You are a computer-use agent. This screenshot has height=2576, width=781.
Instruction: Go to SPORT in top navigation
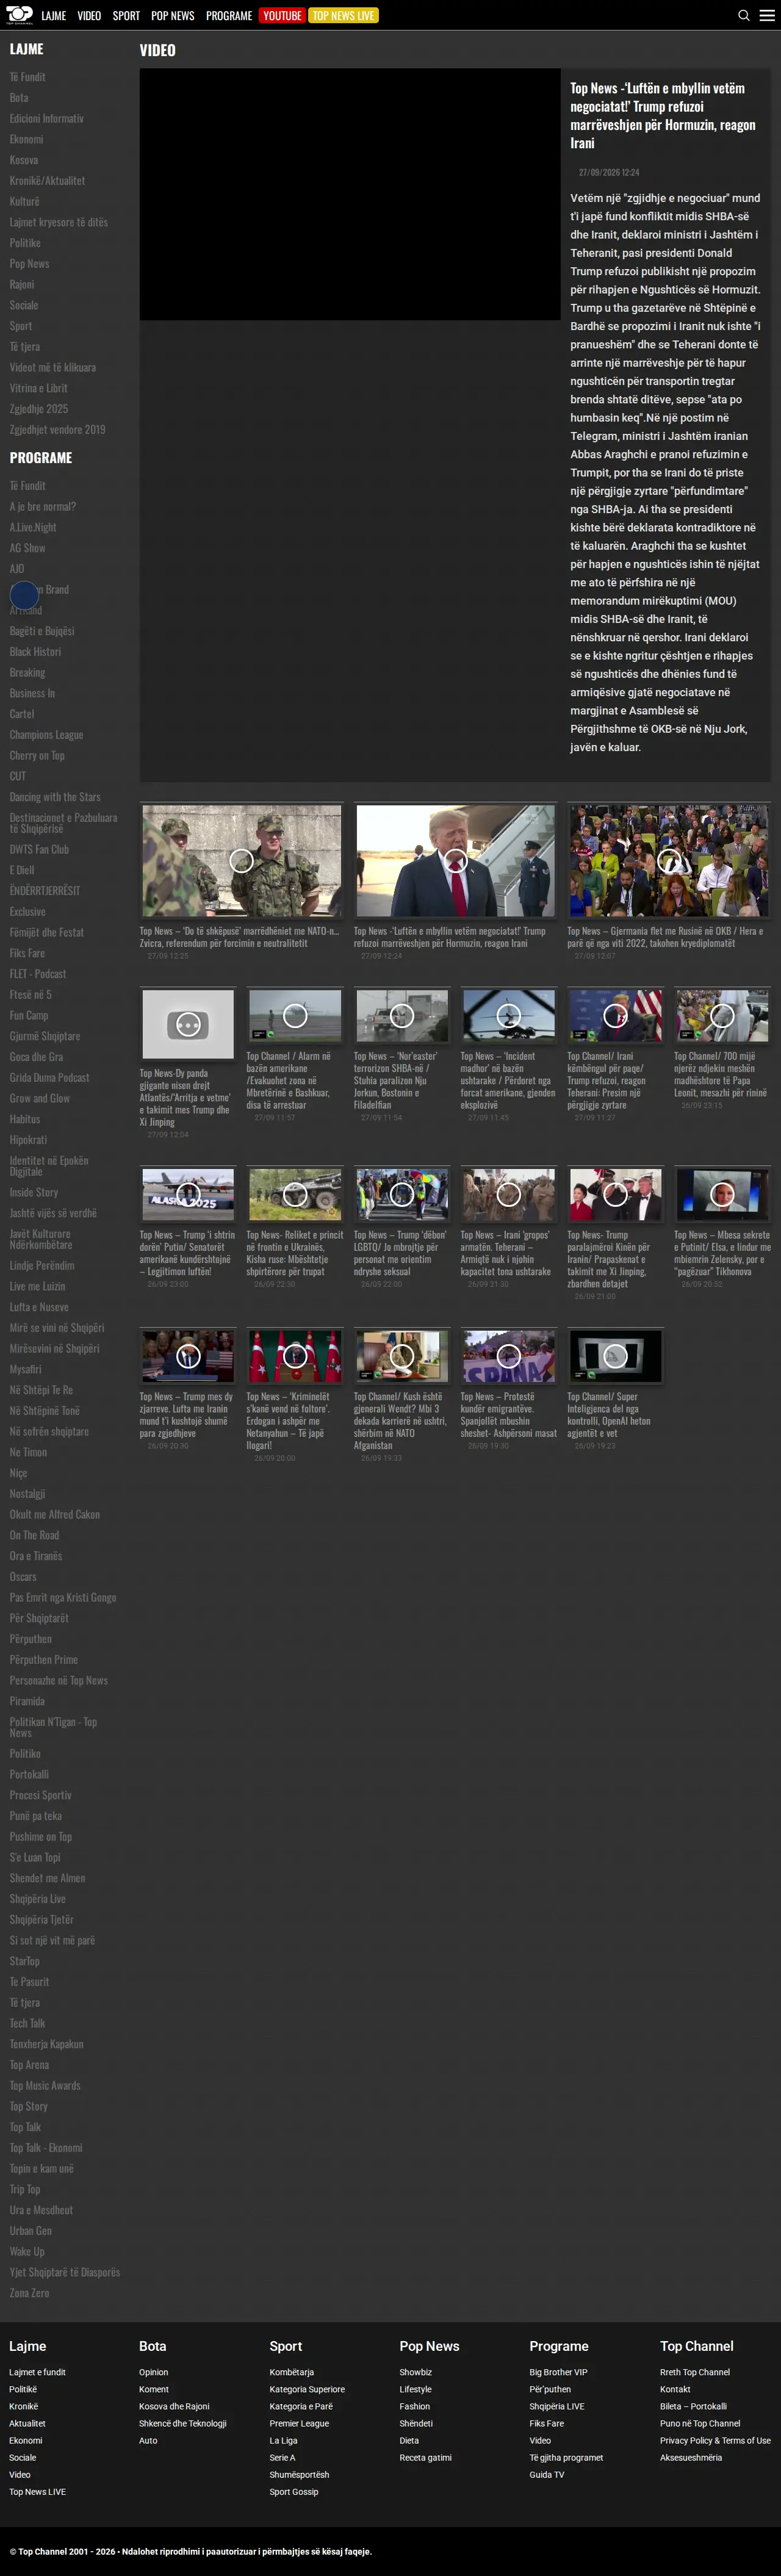tap(126, 15)
